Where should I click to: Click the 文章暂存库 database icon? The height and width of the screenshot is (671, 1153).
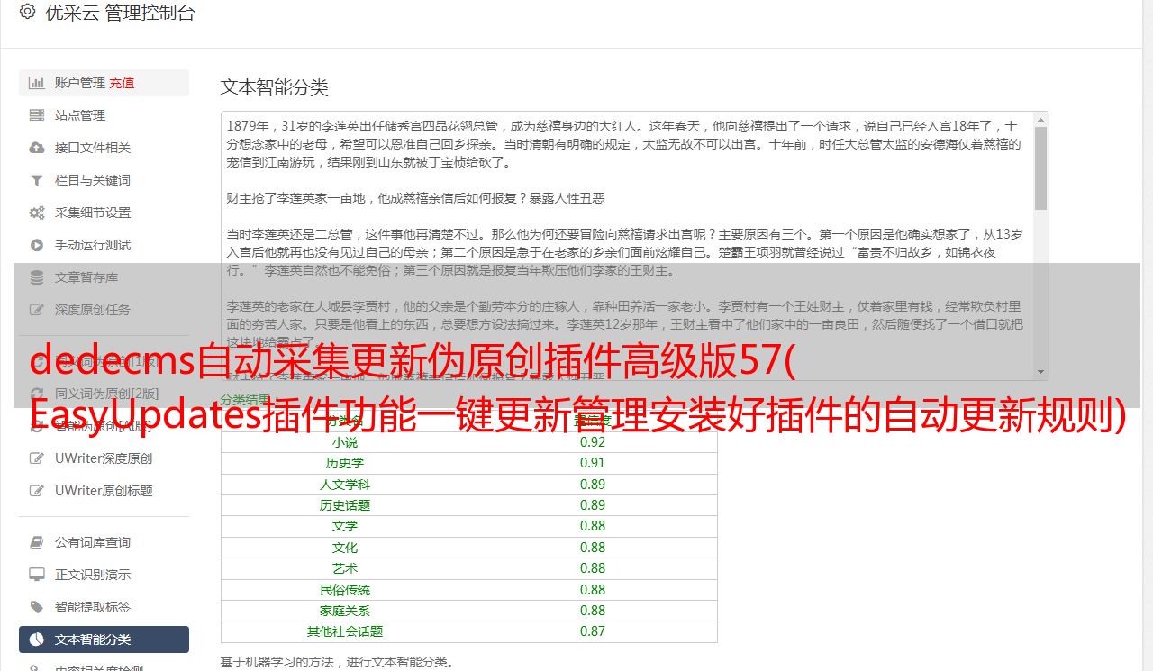point(37,277)
